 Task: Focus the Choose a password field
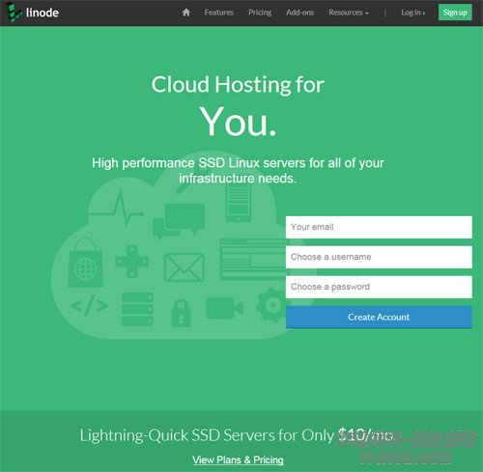[379, 287]
